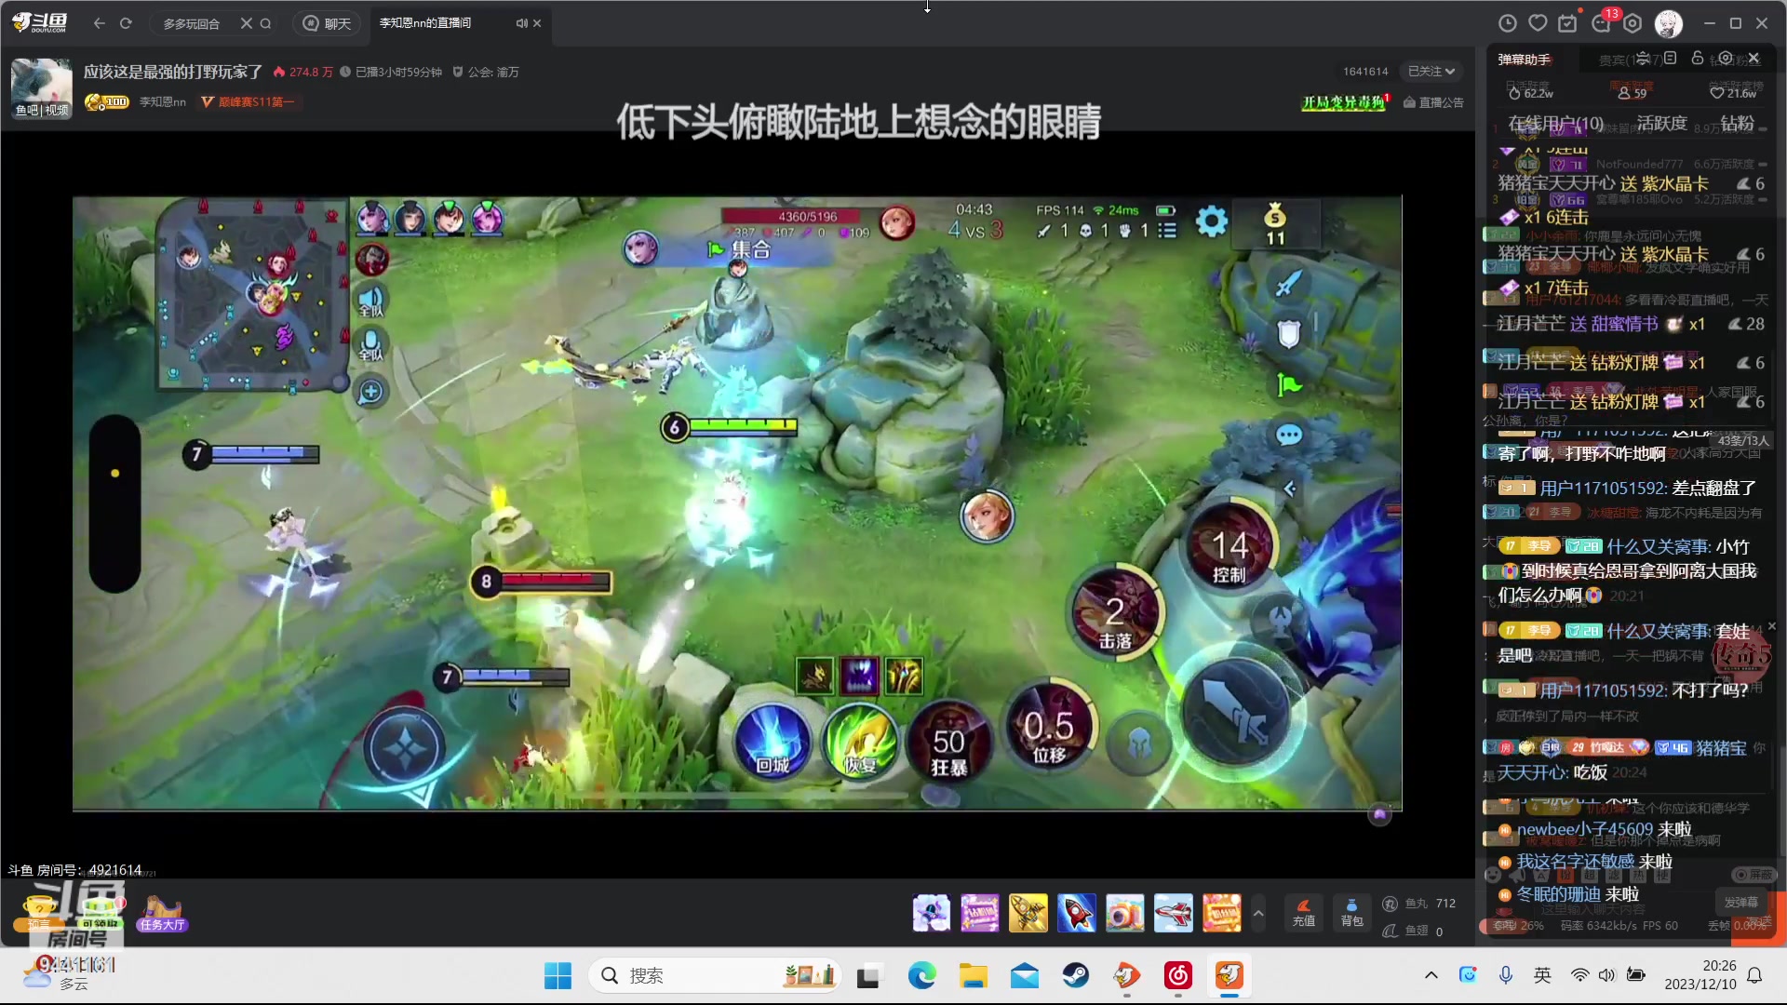Open the history clock icon in top bar
Image resolution: width=1787 pixels, height=1005 pixels.
[x=1508, y=23]
